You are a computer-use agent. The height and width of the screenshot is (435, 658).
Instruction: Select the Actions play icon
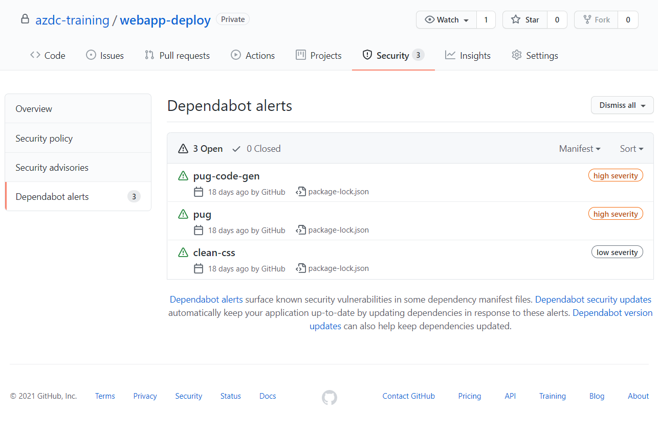[x=236, y=55]
